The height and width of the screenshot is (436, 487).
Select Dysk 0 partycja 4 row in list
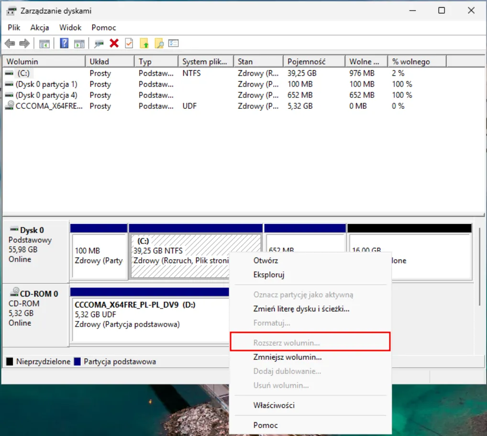[x=46, y=95]
